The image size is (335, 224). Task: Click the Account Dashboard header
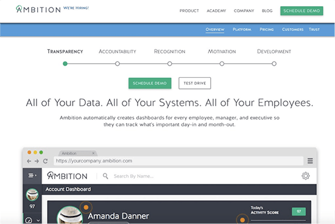tap(68, 189)
